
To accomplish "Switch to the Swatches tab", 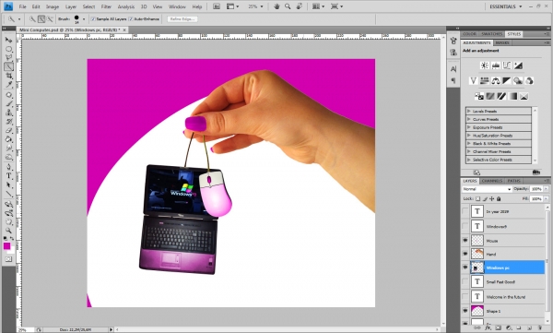I will (491, 34).
